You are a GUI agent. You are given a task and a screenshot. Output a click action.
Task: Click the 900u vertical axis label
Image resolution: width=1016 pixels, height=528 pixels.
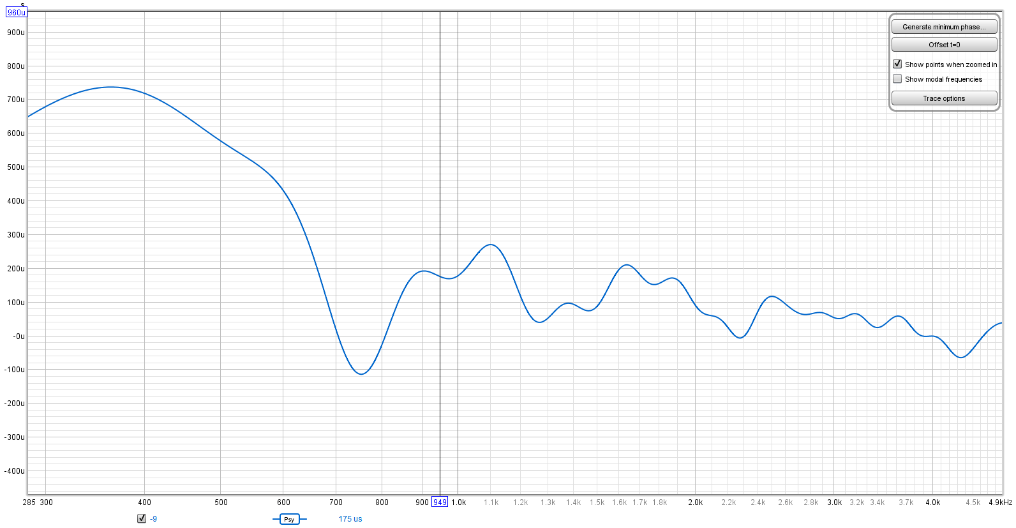(16, 33)
